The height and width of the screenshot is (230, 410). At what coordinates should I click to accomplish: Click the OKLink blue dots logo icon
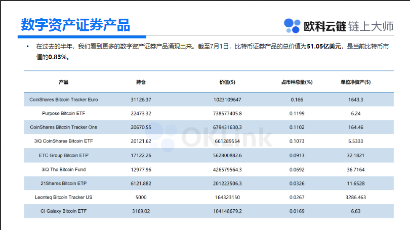point(292,26)
